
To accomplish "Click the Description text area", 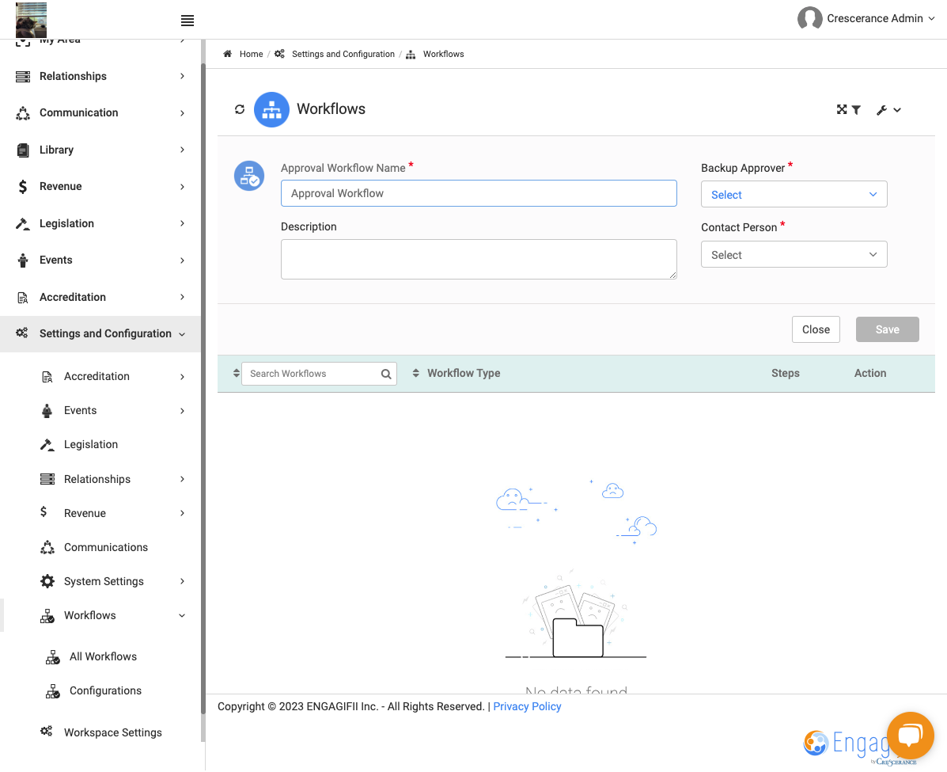I will (479, 260).
